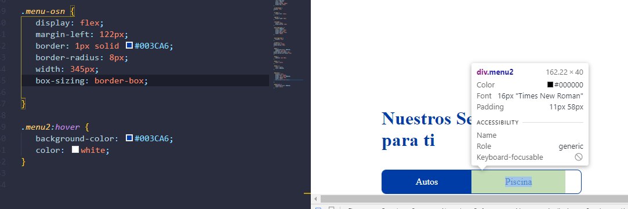
Task: Click the ACCESSIBILITY section header
Action: (498, 122)
